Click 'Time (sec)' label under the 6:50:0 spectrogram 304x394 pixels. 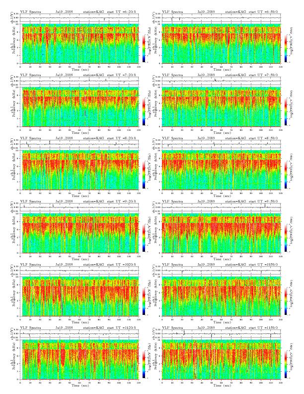click(222, 69)
